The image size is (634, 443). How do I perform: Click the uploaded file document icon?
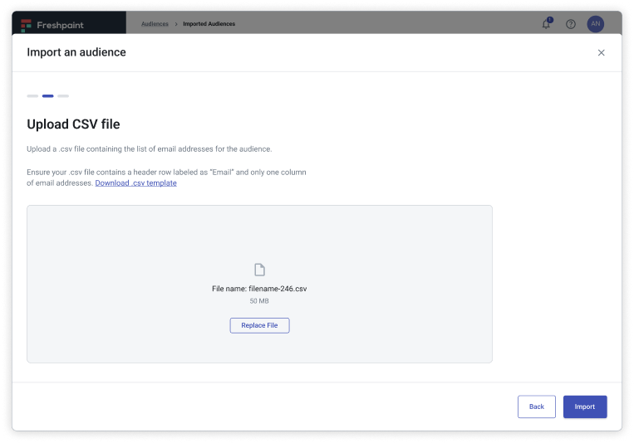coord(259,270)
